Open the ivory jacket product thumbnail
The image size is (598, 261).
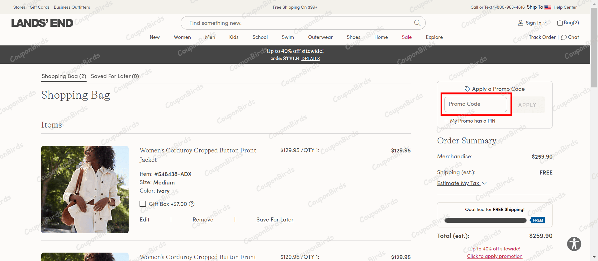[x=85, y=189]
